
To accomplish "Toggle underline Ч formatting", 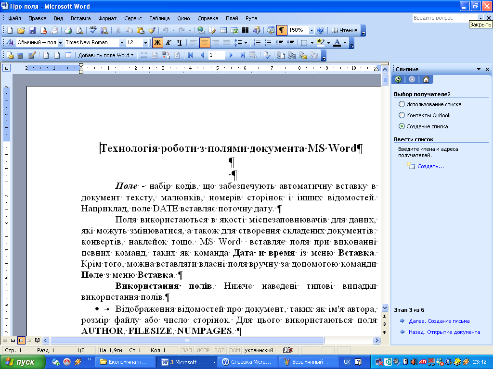I will click(179, 42).
